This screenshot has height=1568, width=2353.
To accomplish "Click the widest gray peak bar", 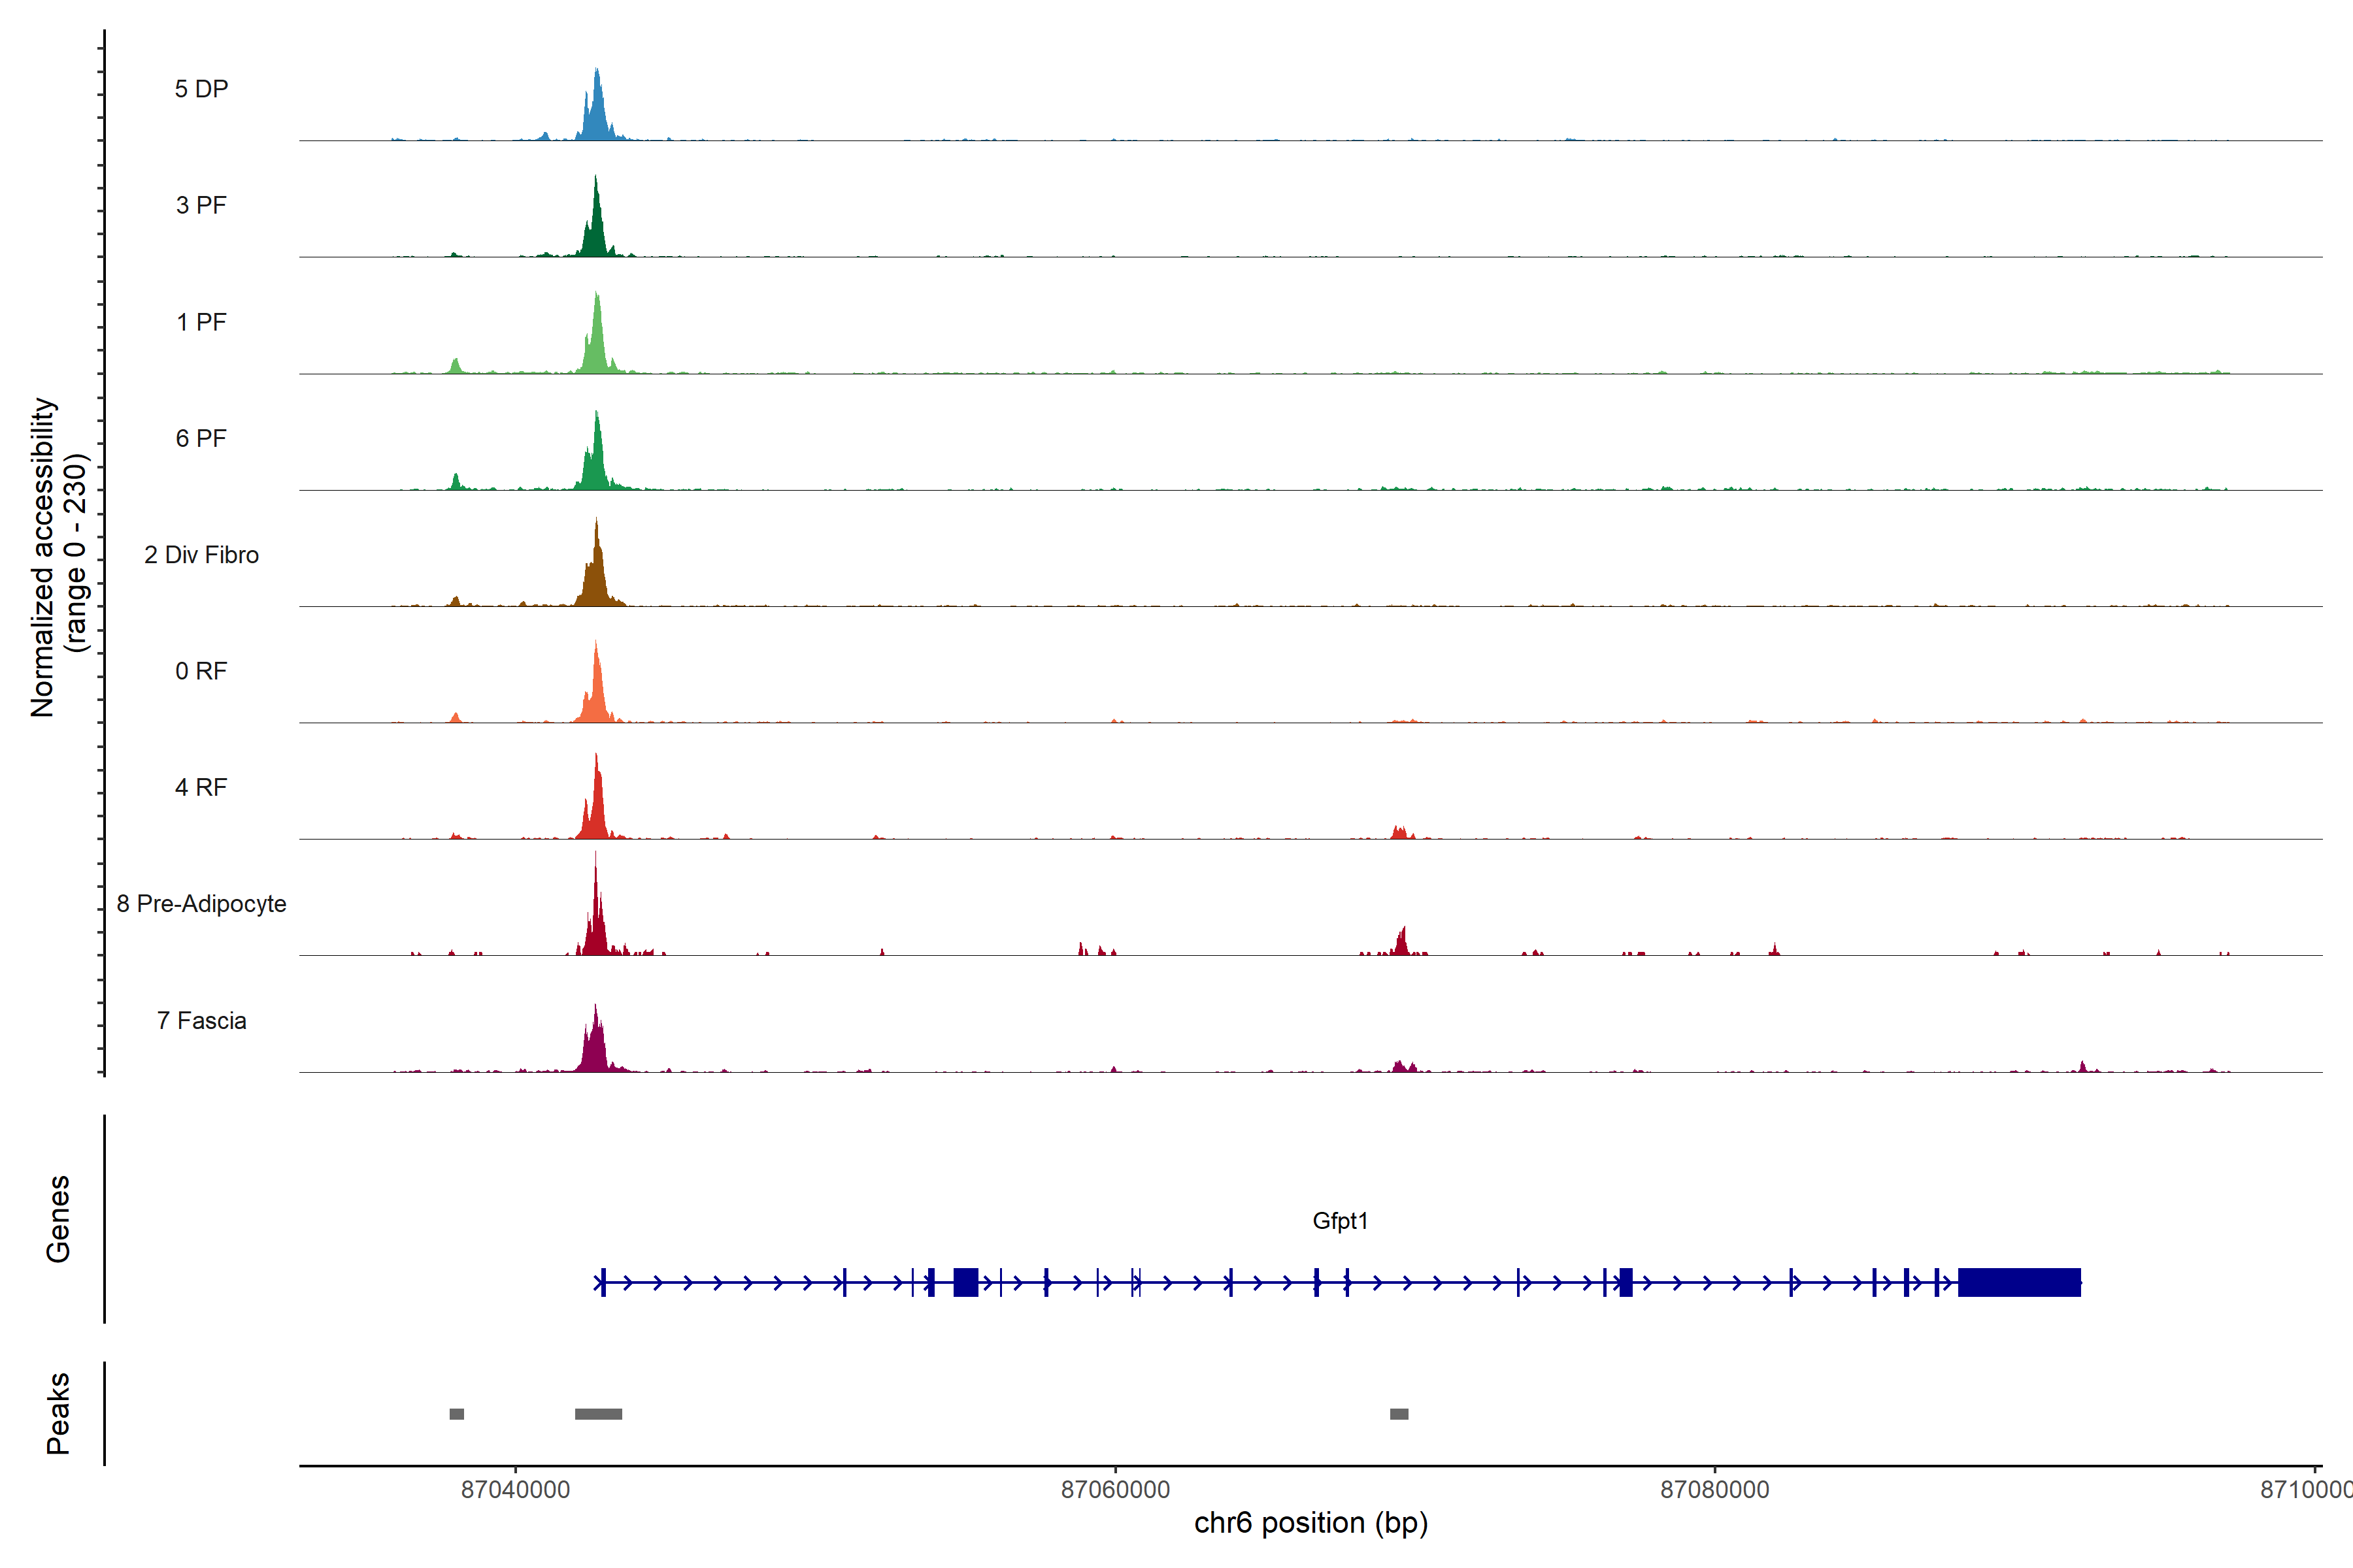I will click(598, 1414).
